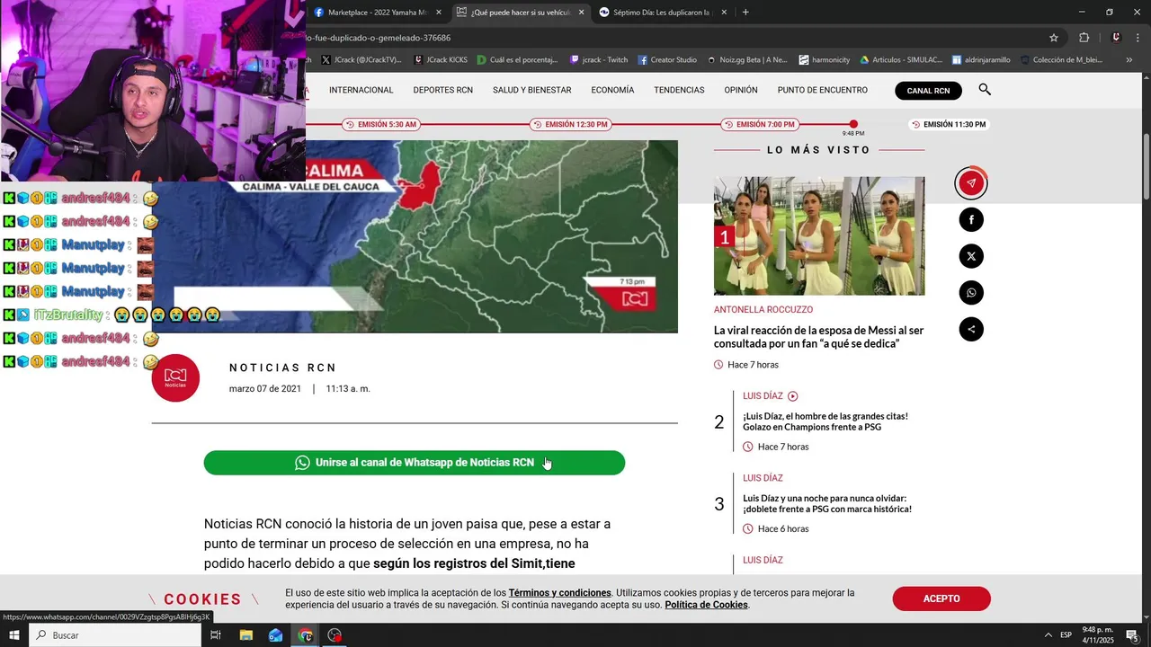The width and height of the screenshot is (1151, 647).
Task: Open Task View on the taskbar
Action: pos(216,635)
